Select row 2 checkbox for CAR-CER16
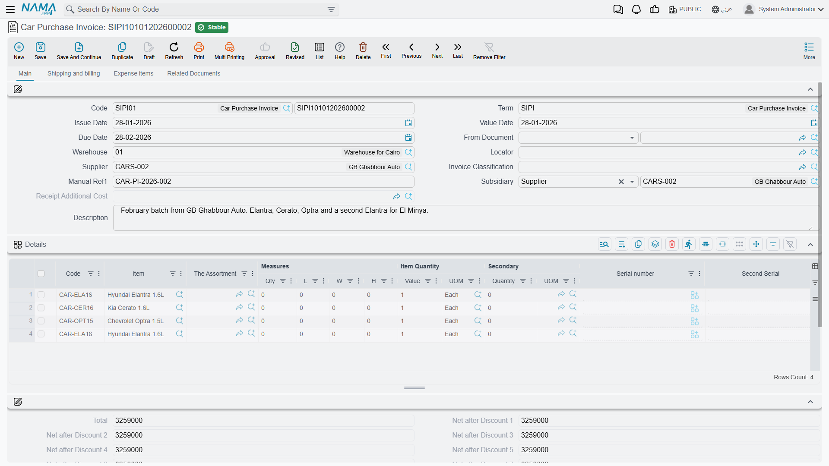The width and height of the screenshot is (829, 466). (x=41, y=308)
